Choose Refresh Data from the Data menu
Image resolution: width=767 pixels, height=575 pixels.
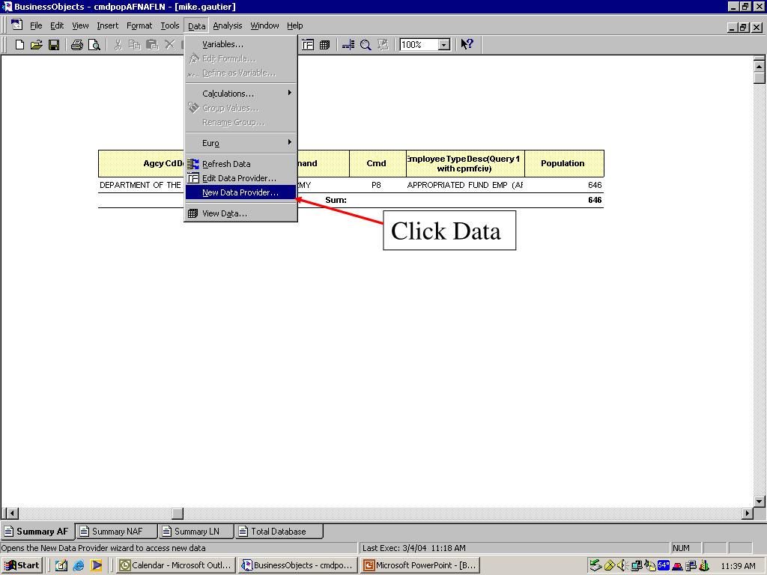click(x=226, y=164)
